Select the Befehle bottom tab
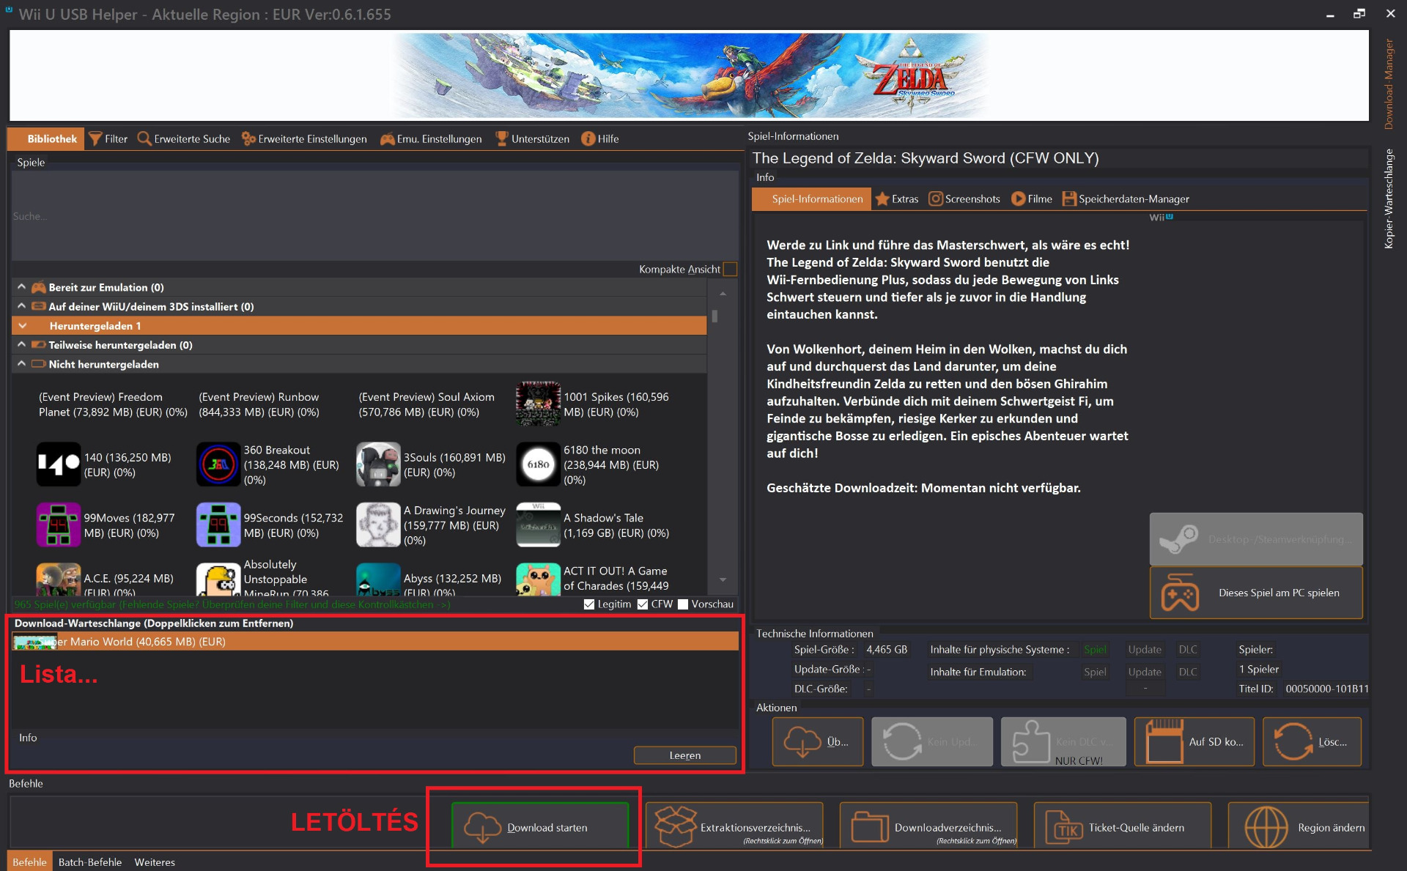Viewport: 1407px width, 871px height. point(29,861)
